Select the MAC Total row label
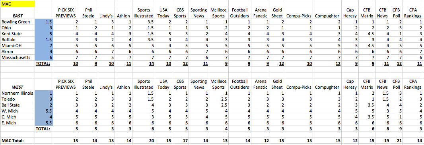This screenshot has height=145, width=424. (18, 141)
